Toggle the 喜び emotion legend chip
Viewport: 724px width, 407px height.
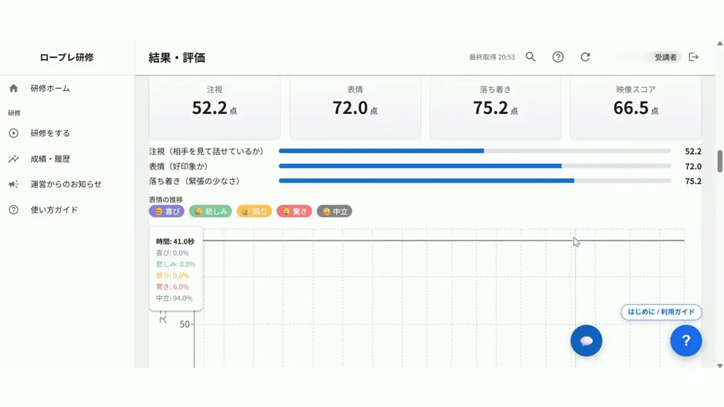167,211
